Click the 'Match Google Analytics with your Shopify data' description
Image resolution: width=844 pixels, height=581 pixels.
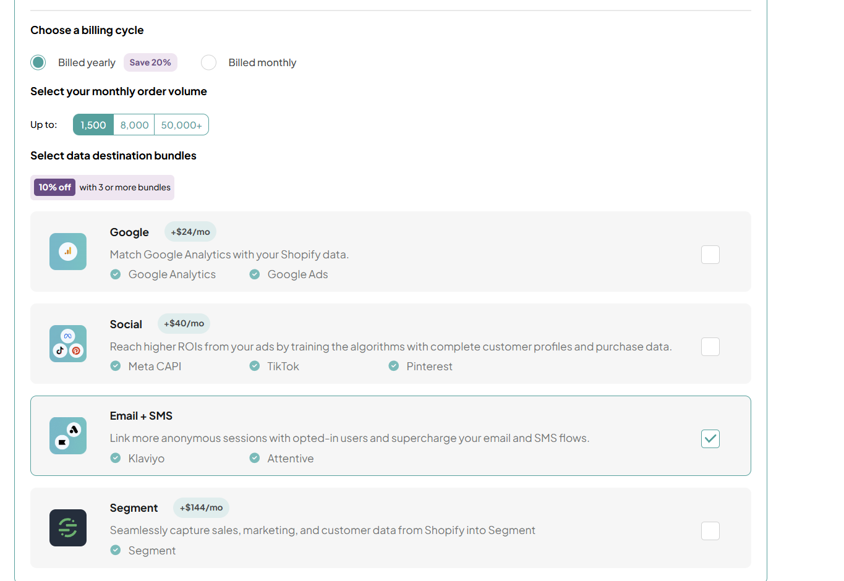pos(229,255)
